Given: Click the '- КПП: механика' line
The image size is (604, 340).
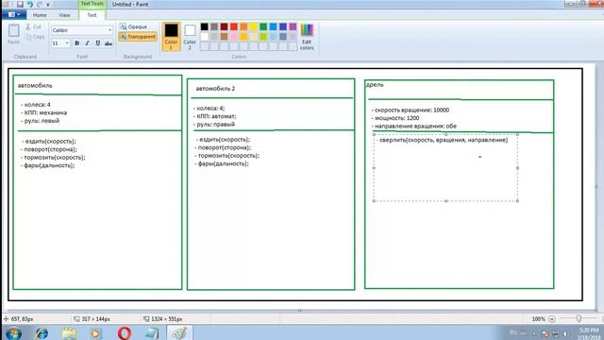Looking at the screenshot, I should point(44,112).
